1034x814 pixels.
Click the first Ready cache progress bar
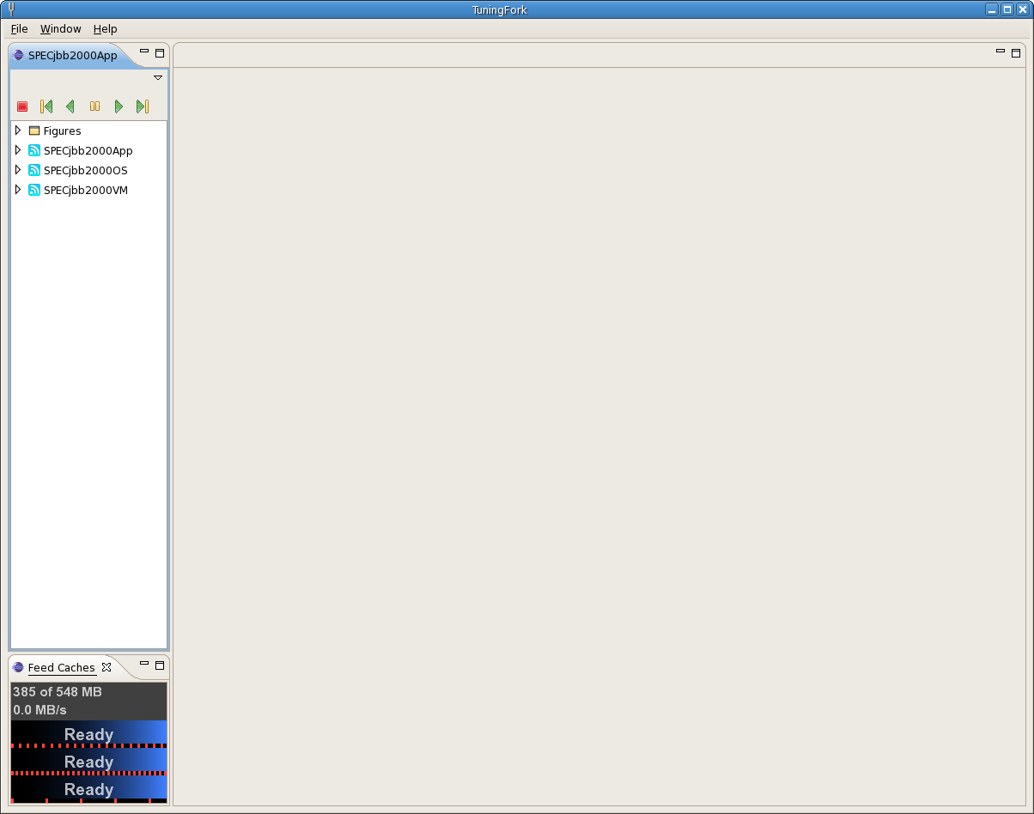click(88, 734)
